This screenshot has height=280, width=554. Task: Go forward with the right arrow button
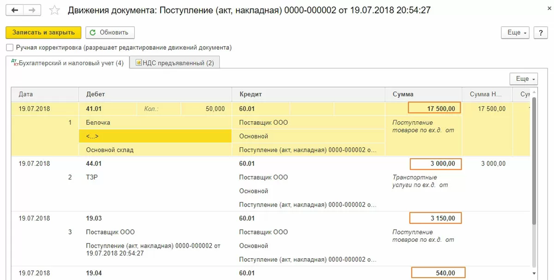pyautogui.click(x=32, y=10)
